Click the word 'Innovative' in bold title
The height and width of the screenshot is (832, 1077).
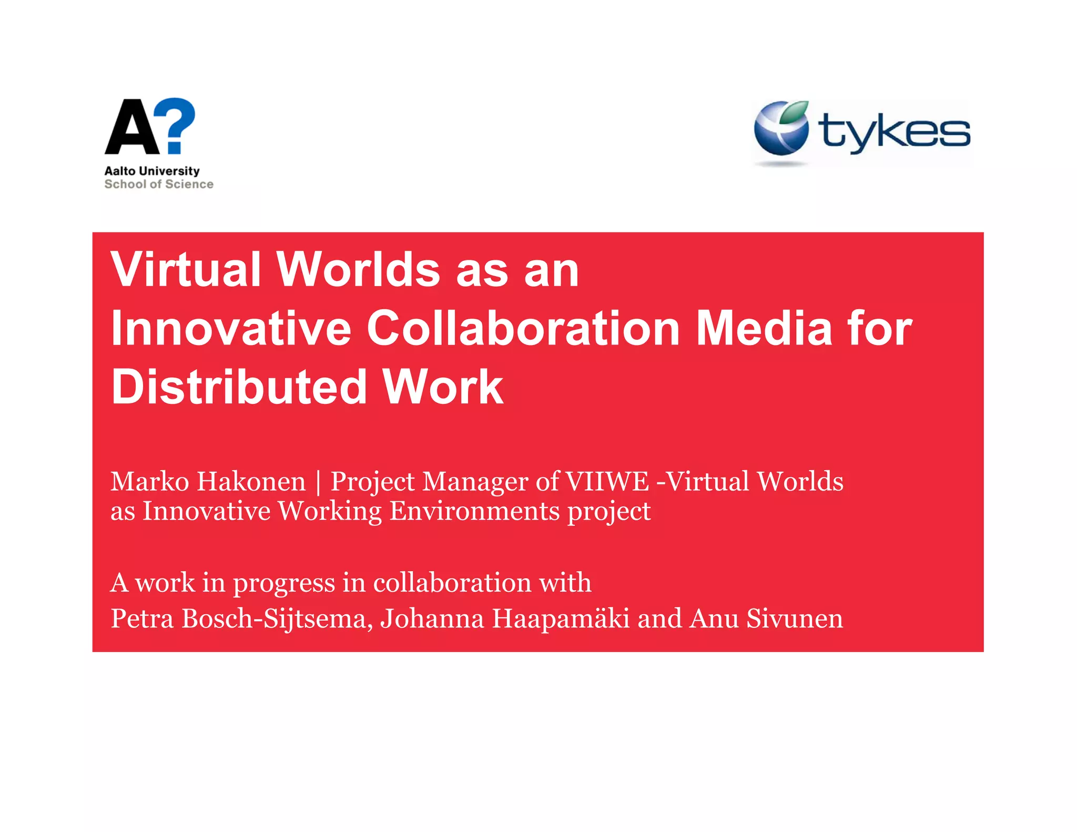[231, 328]
